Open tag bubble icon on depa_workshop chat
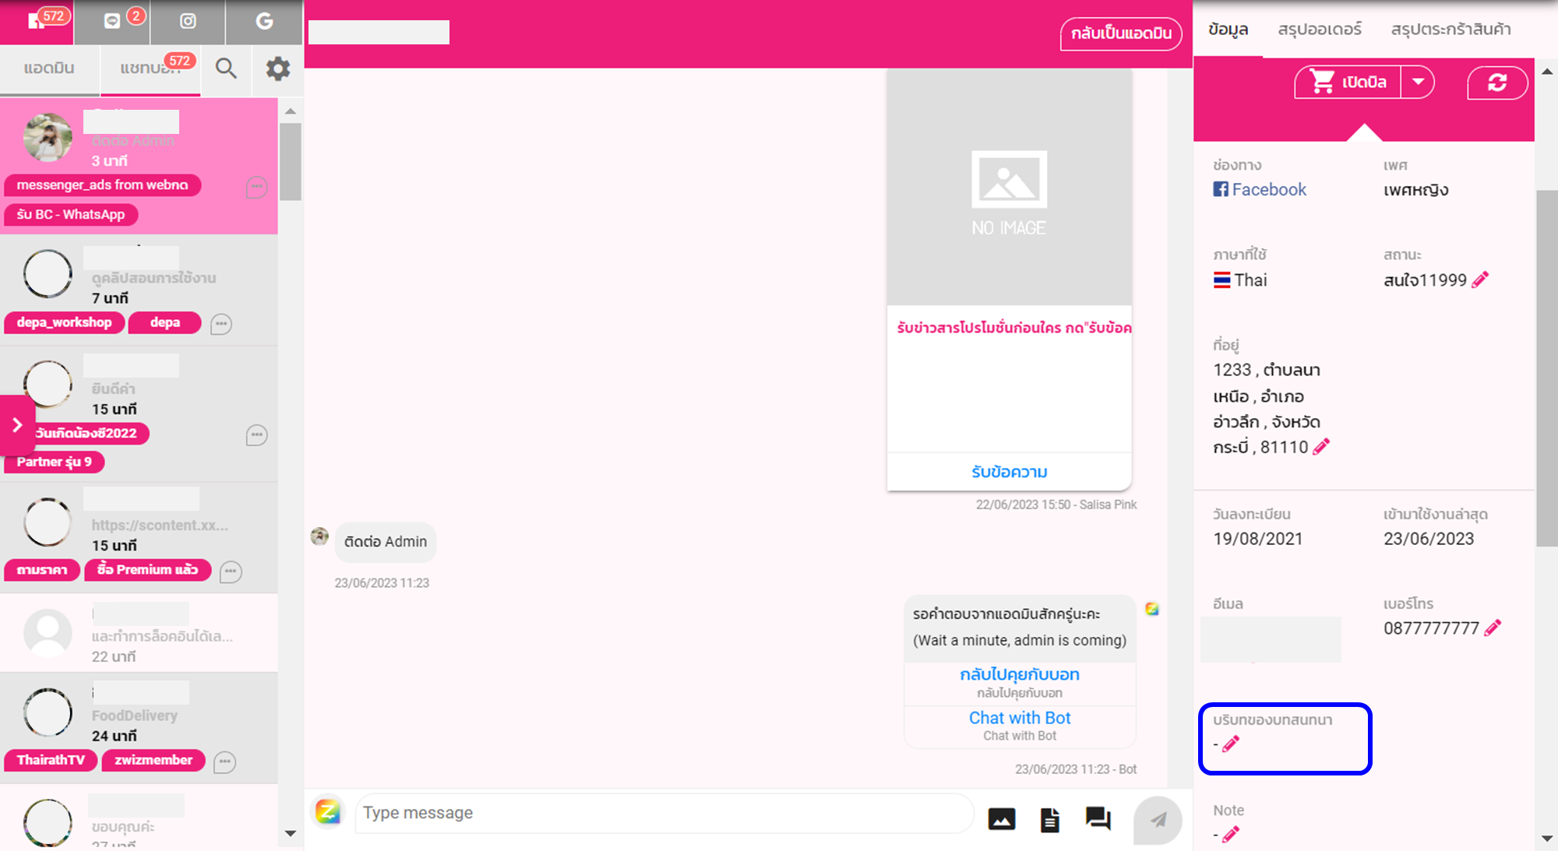1558x851 pixels. tap(221, 324)
